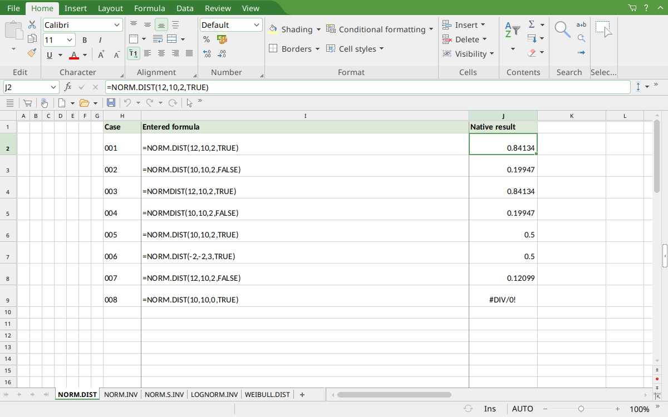
Task: Switch to the Insert ribbon tab
Action: 75,8
